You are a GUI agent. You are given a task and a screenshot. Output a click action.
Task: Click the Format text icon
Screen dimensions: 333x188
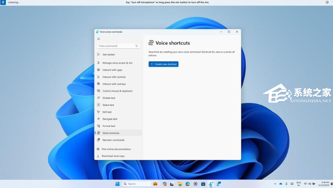pyautogui.click(x=98, y=126)
